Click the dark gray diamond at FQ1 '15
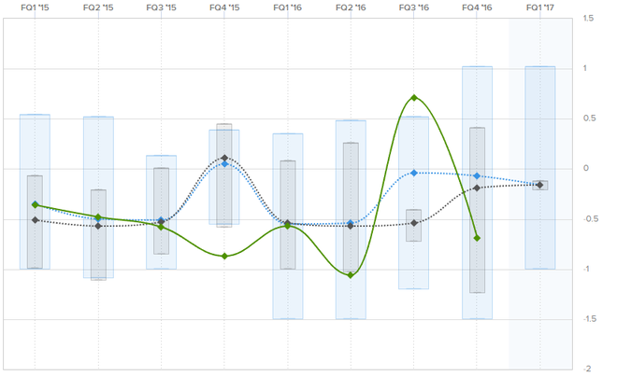Image resolution: width=617 pixels, height=376 pixels. point(35,220)
